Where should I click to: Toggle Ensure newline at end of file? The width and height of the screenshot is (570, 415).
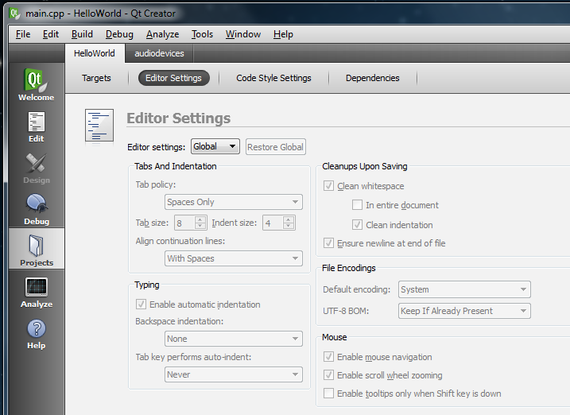click(x=328, y=243)
